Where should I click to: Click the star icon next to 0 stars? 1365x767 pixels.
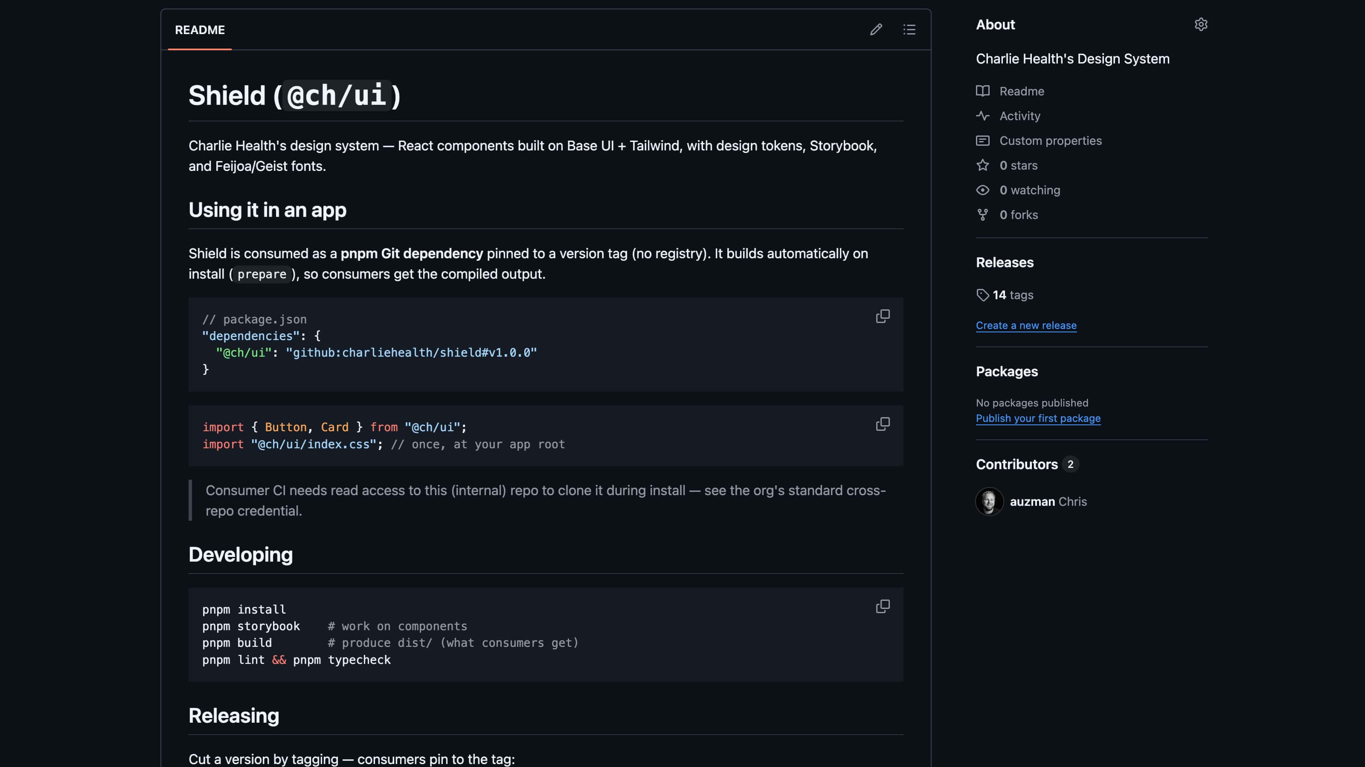982,166
